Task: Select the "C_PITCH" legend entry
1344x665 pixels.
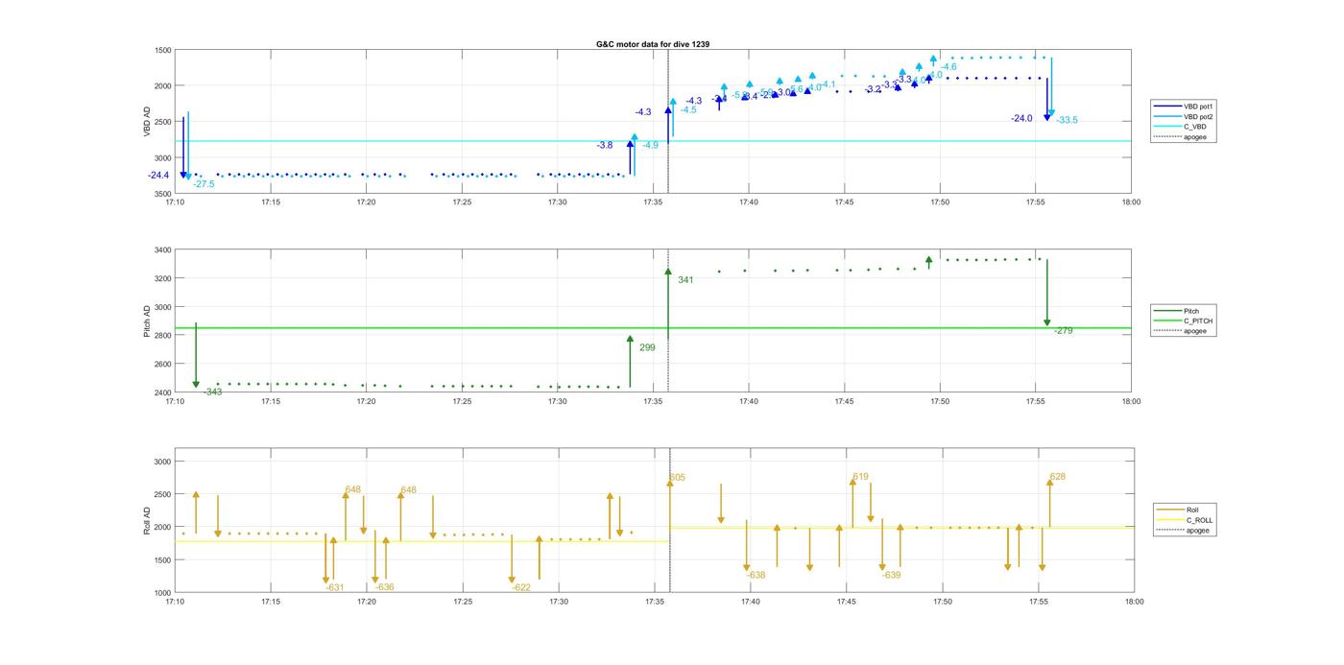Action: tap(1183, 321)
